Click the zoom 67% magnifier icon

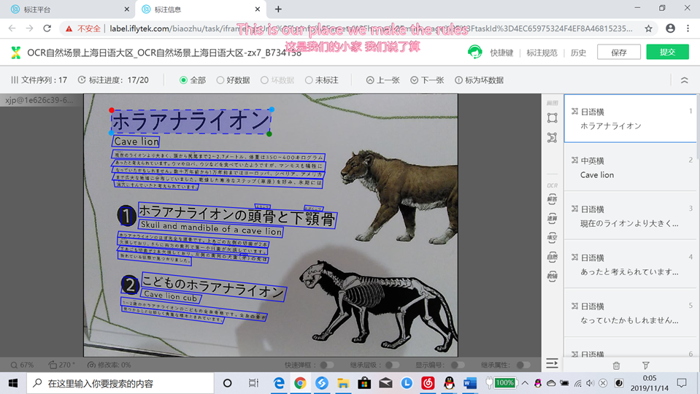pyautogui.click(x=15, y=365)
